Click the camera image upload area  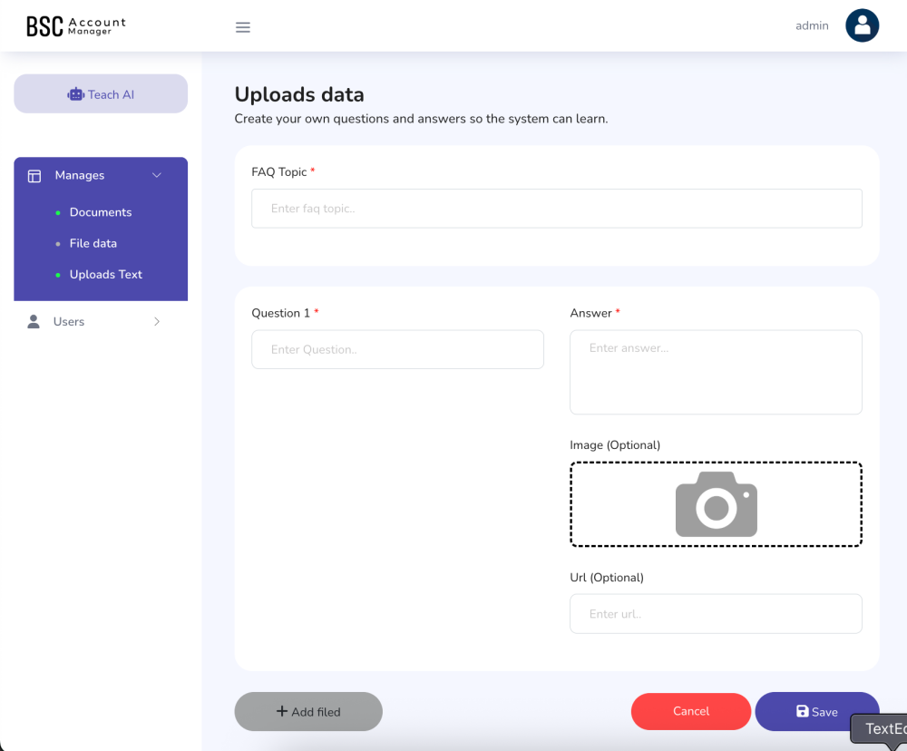click(716, 504)
